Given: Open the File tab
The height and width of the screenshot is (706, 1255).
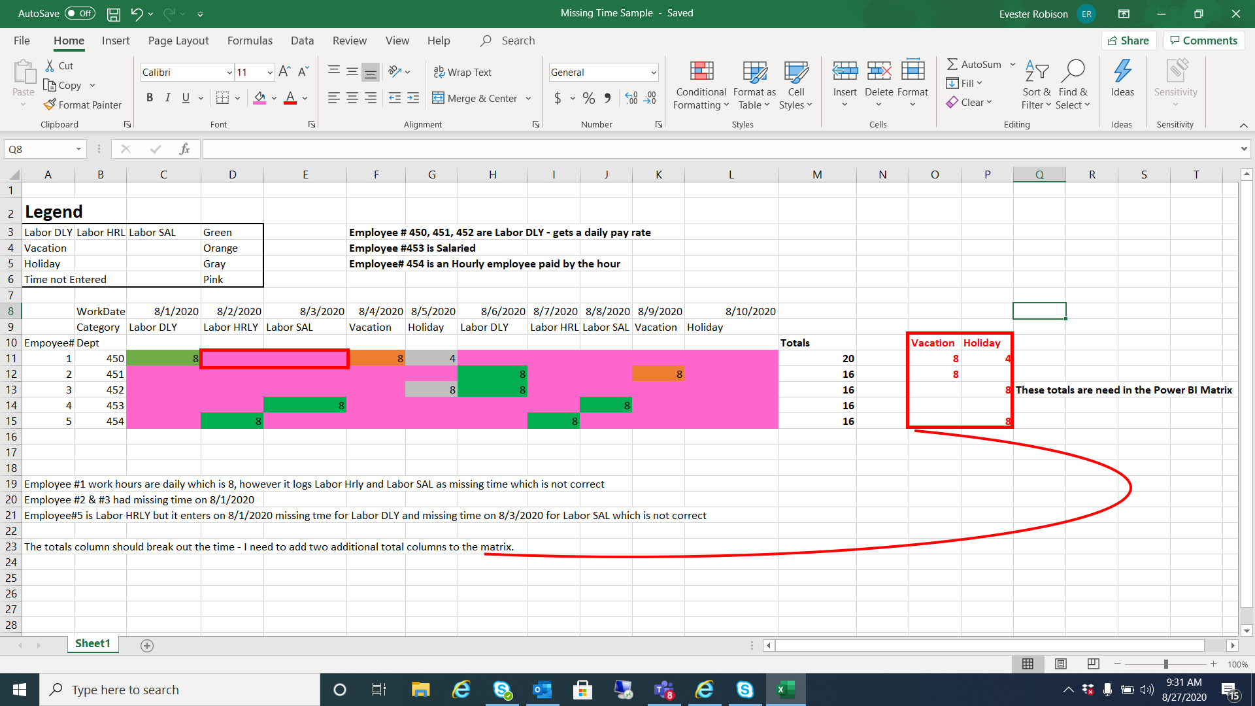Looking at the screenshot, I should coord(22,41).
